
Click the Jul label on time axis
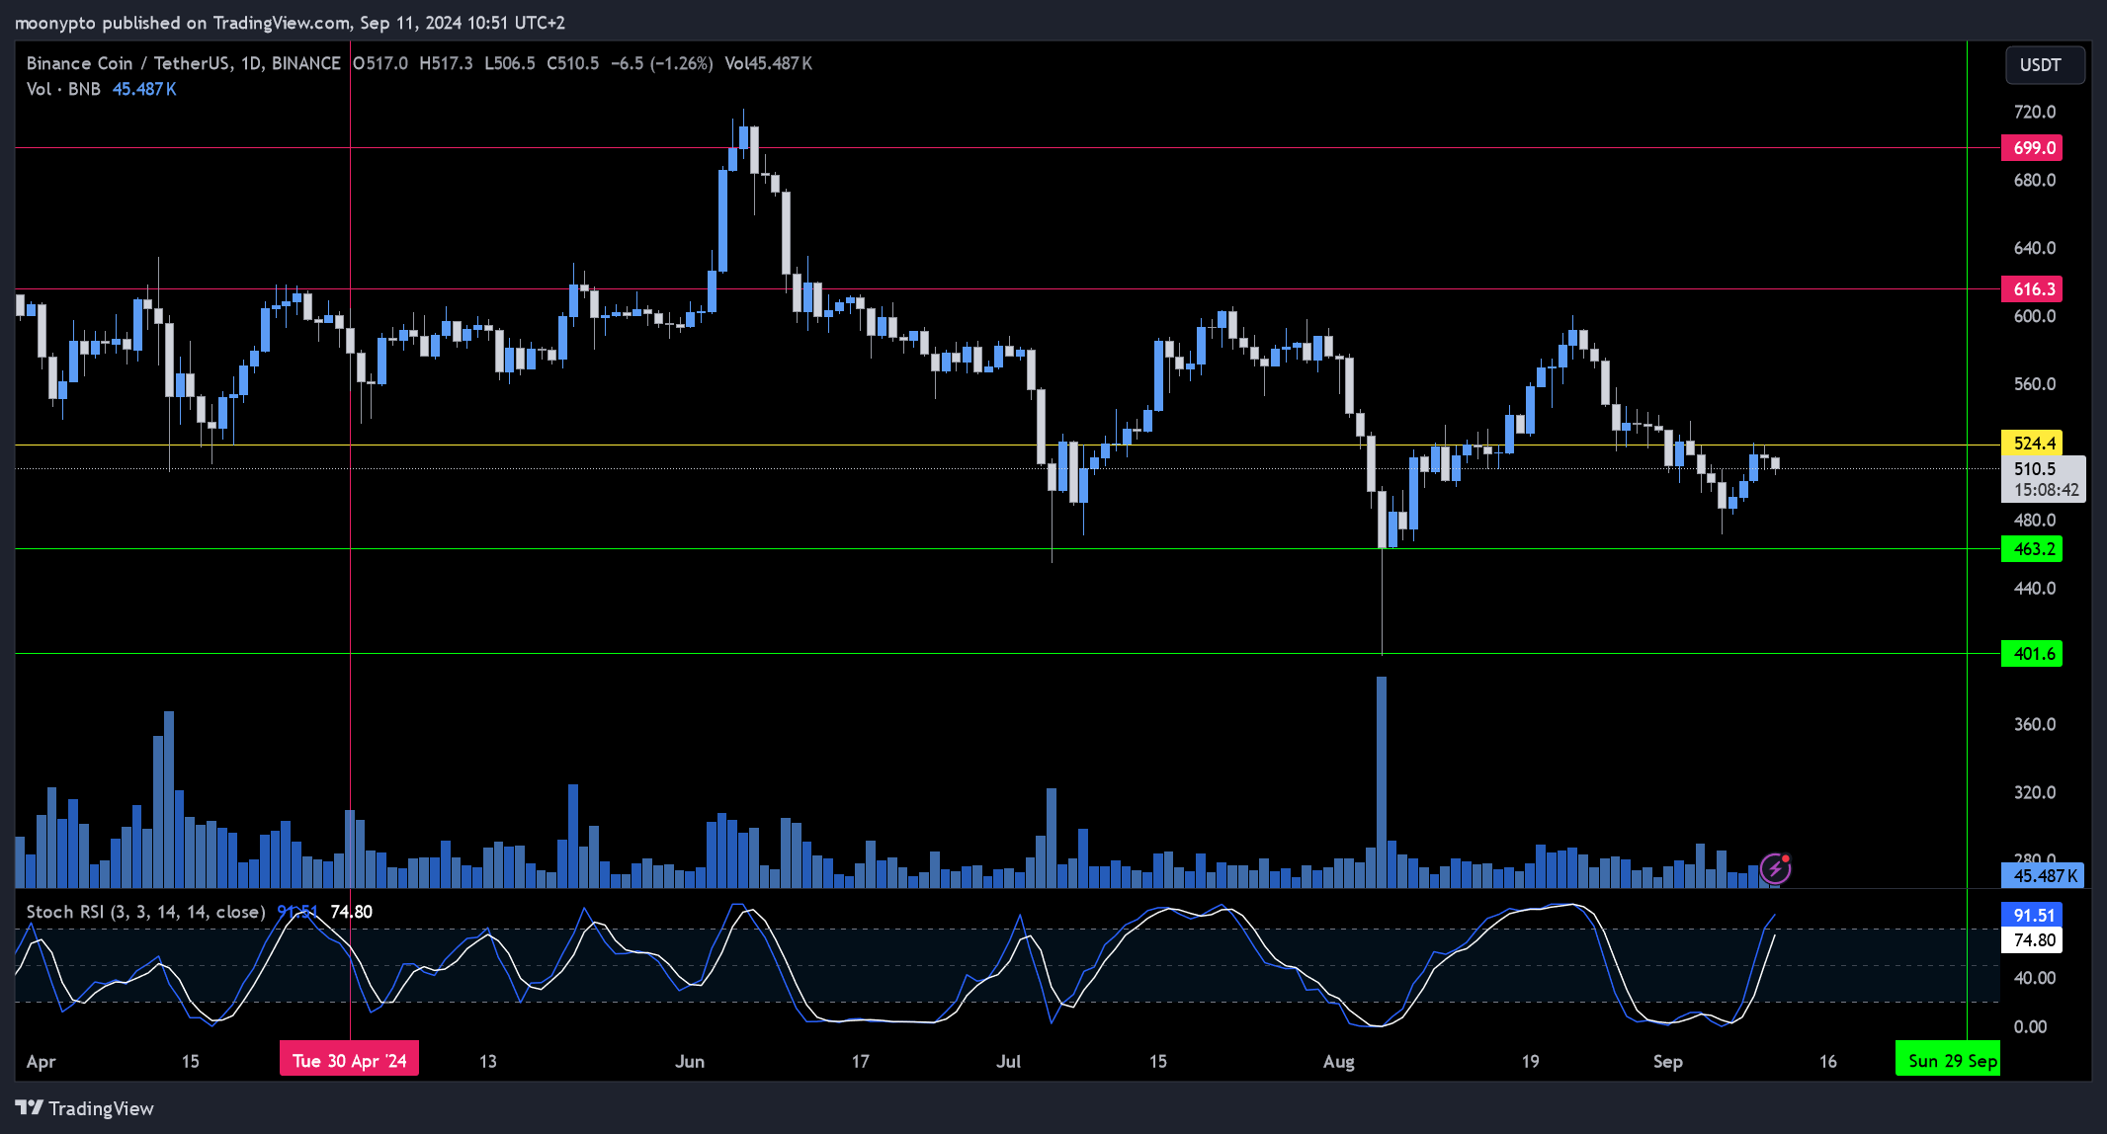click(1008, 1061)
